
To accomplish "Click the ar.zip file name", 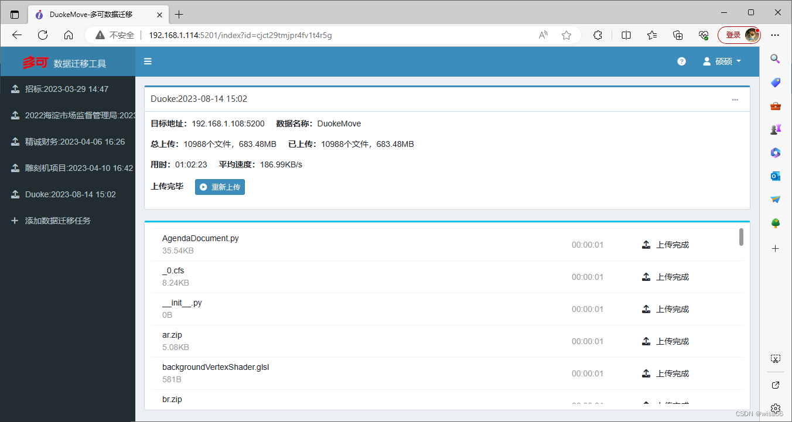I will pos(172,335).
